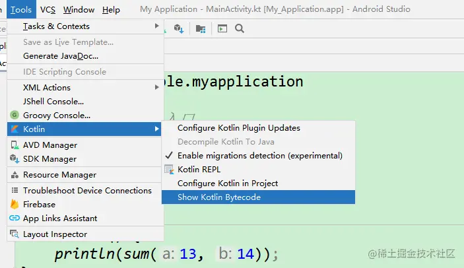The height and width of the screenshot is (268, 464).
Task: Click the SDK Manager box icon
Action: pos(15,159)
